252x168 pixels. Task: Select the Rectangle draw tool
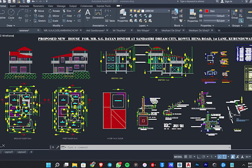point(27,11)
